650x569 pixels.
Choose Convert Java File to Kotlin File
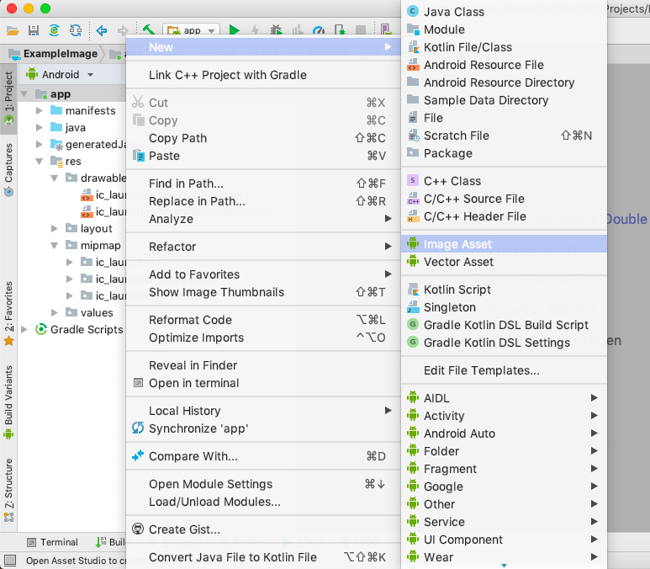[263, 557]
